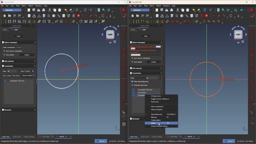Toggle checkbox of Constraint1 in right window list
256x144 pixels.
pos(133,90)
